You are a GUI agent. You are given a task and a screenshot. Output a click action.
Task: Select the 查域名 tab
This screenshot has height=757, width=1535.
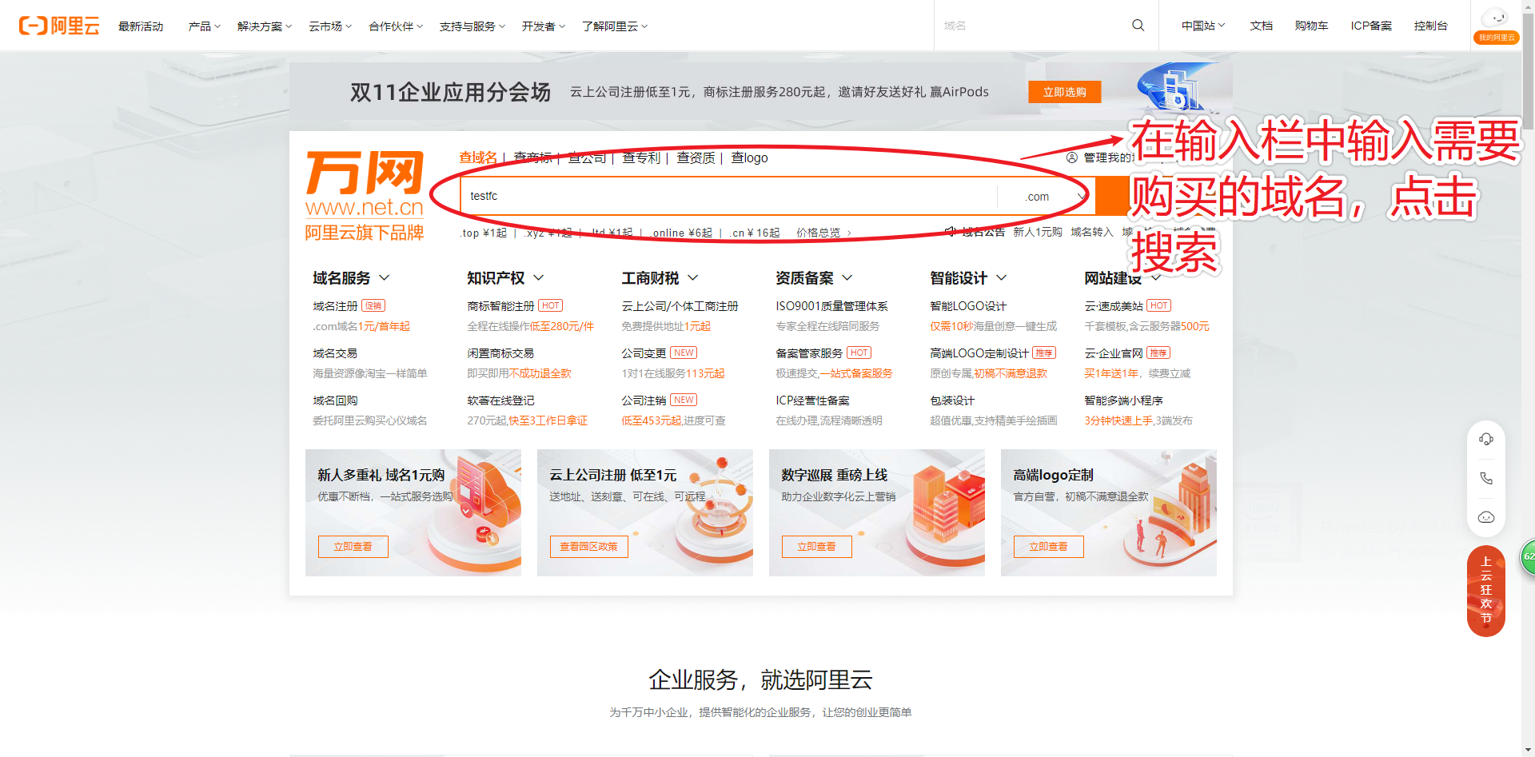pos(478,157)
